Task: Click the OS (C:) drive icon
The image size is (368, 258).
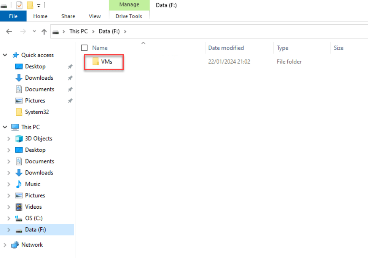Action: [x=19, y=218]
